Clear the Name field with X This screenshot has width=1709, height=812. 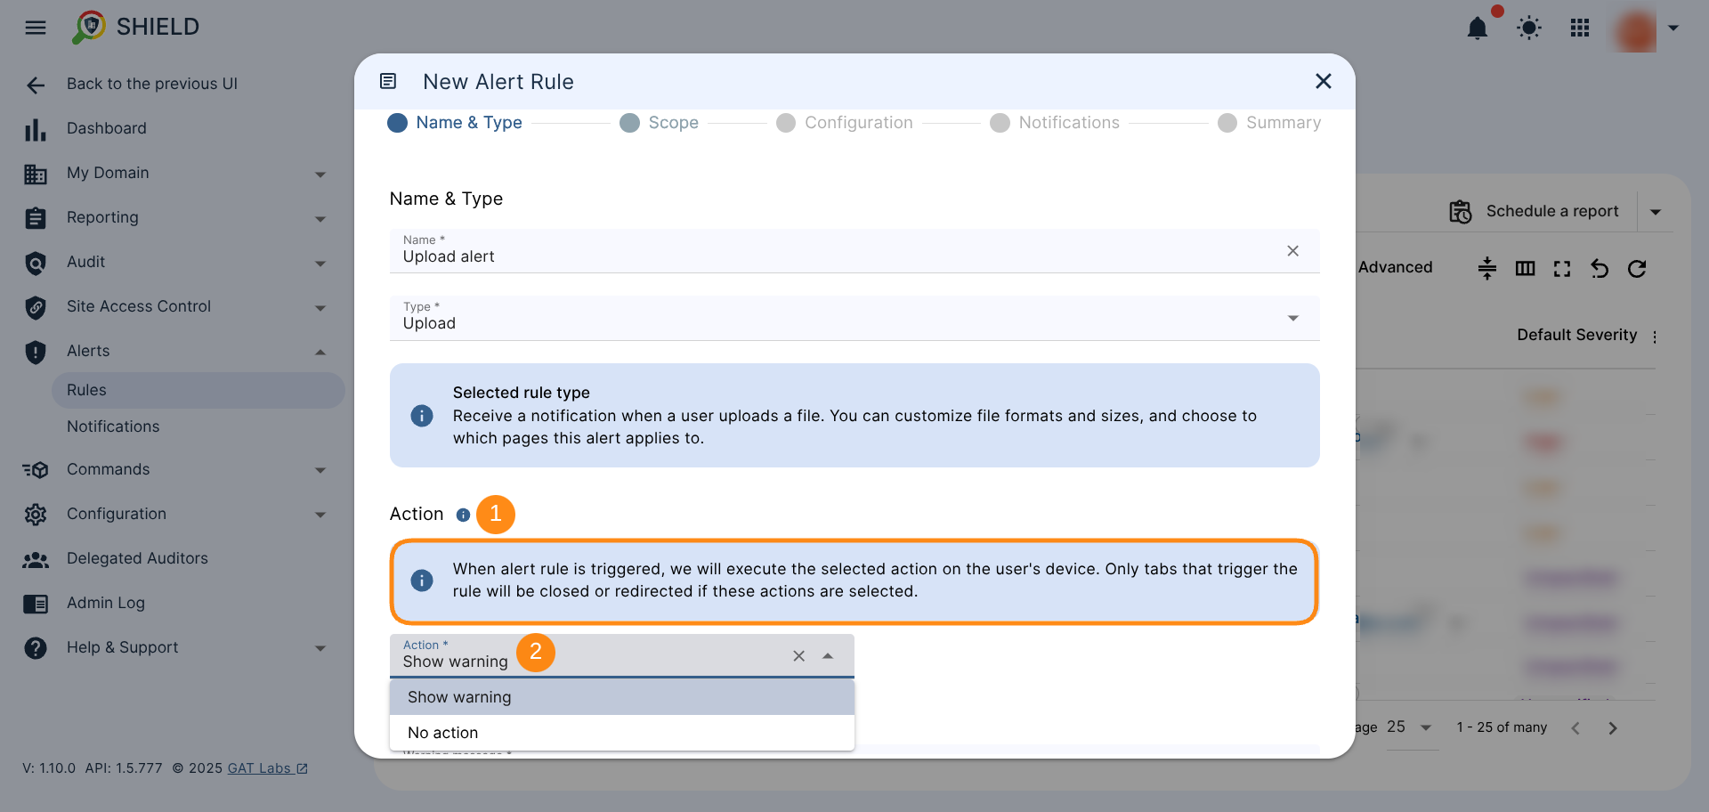point(1292,251)
